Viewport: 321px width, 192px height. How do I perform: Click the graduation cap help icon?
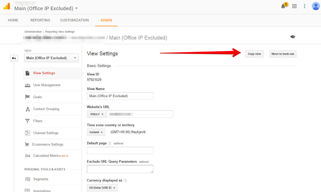pyautogui.click(x=293, y=37)
